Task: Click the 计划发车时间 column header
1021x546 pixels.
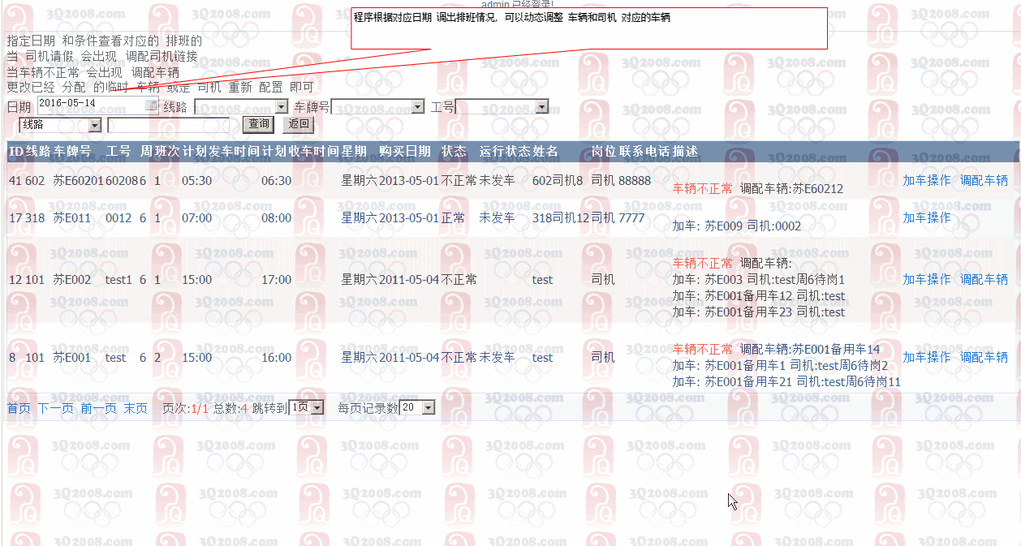Action: pos(222,151)
